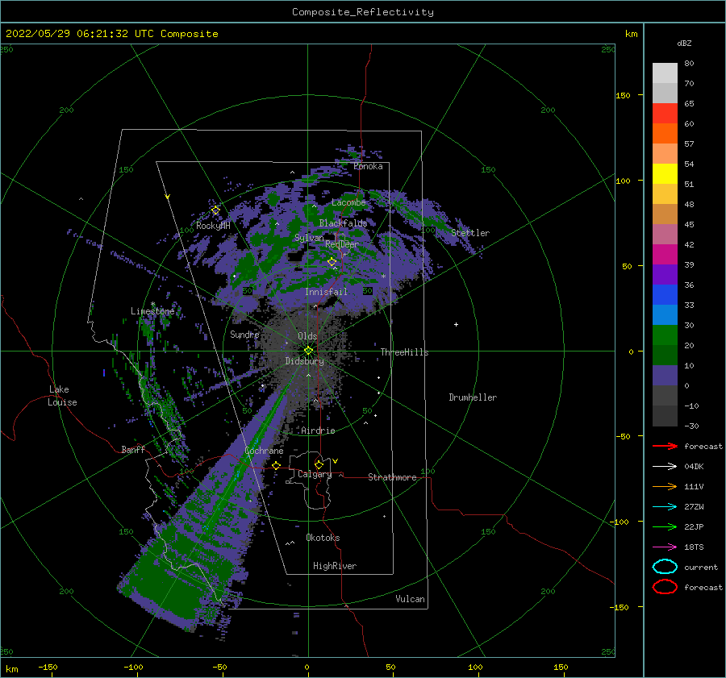Click bright green 20–30 dBZ swatch
The height and width of the screenshot is (678, 726).
(665, 335)
